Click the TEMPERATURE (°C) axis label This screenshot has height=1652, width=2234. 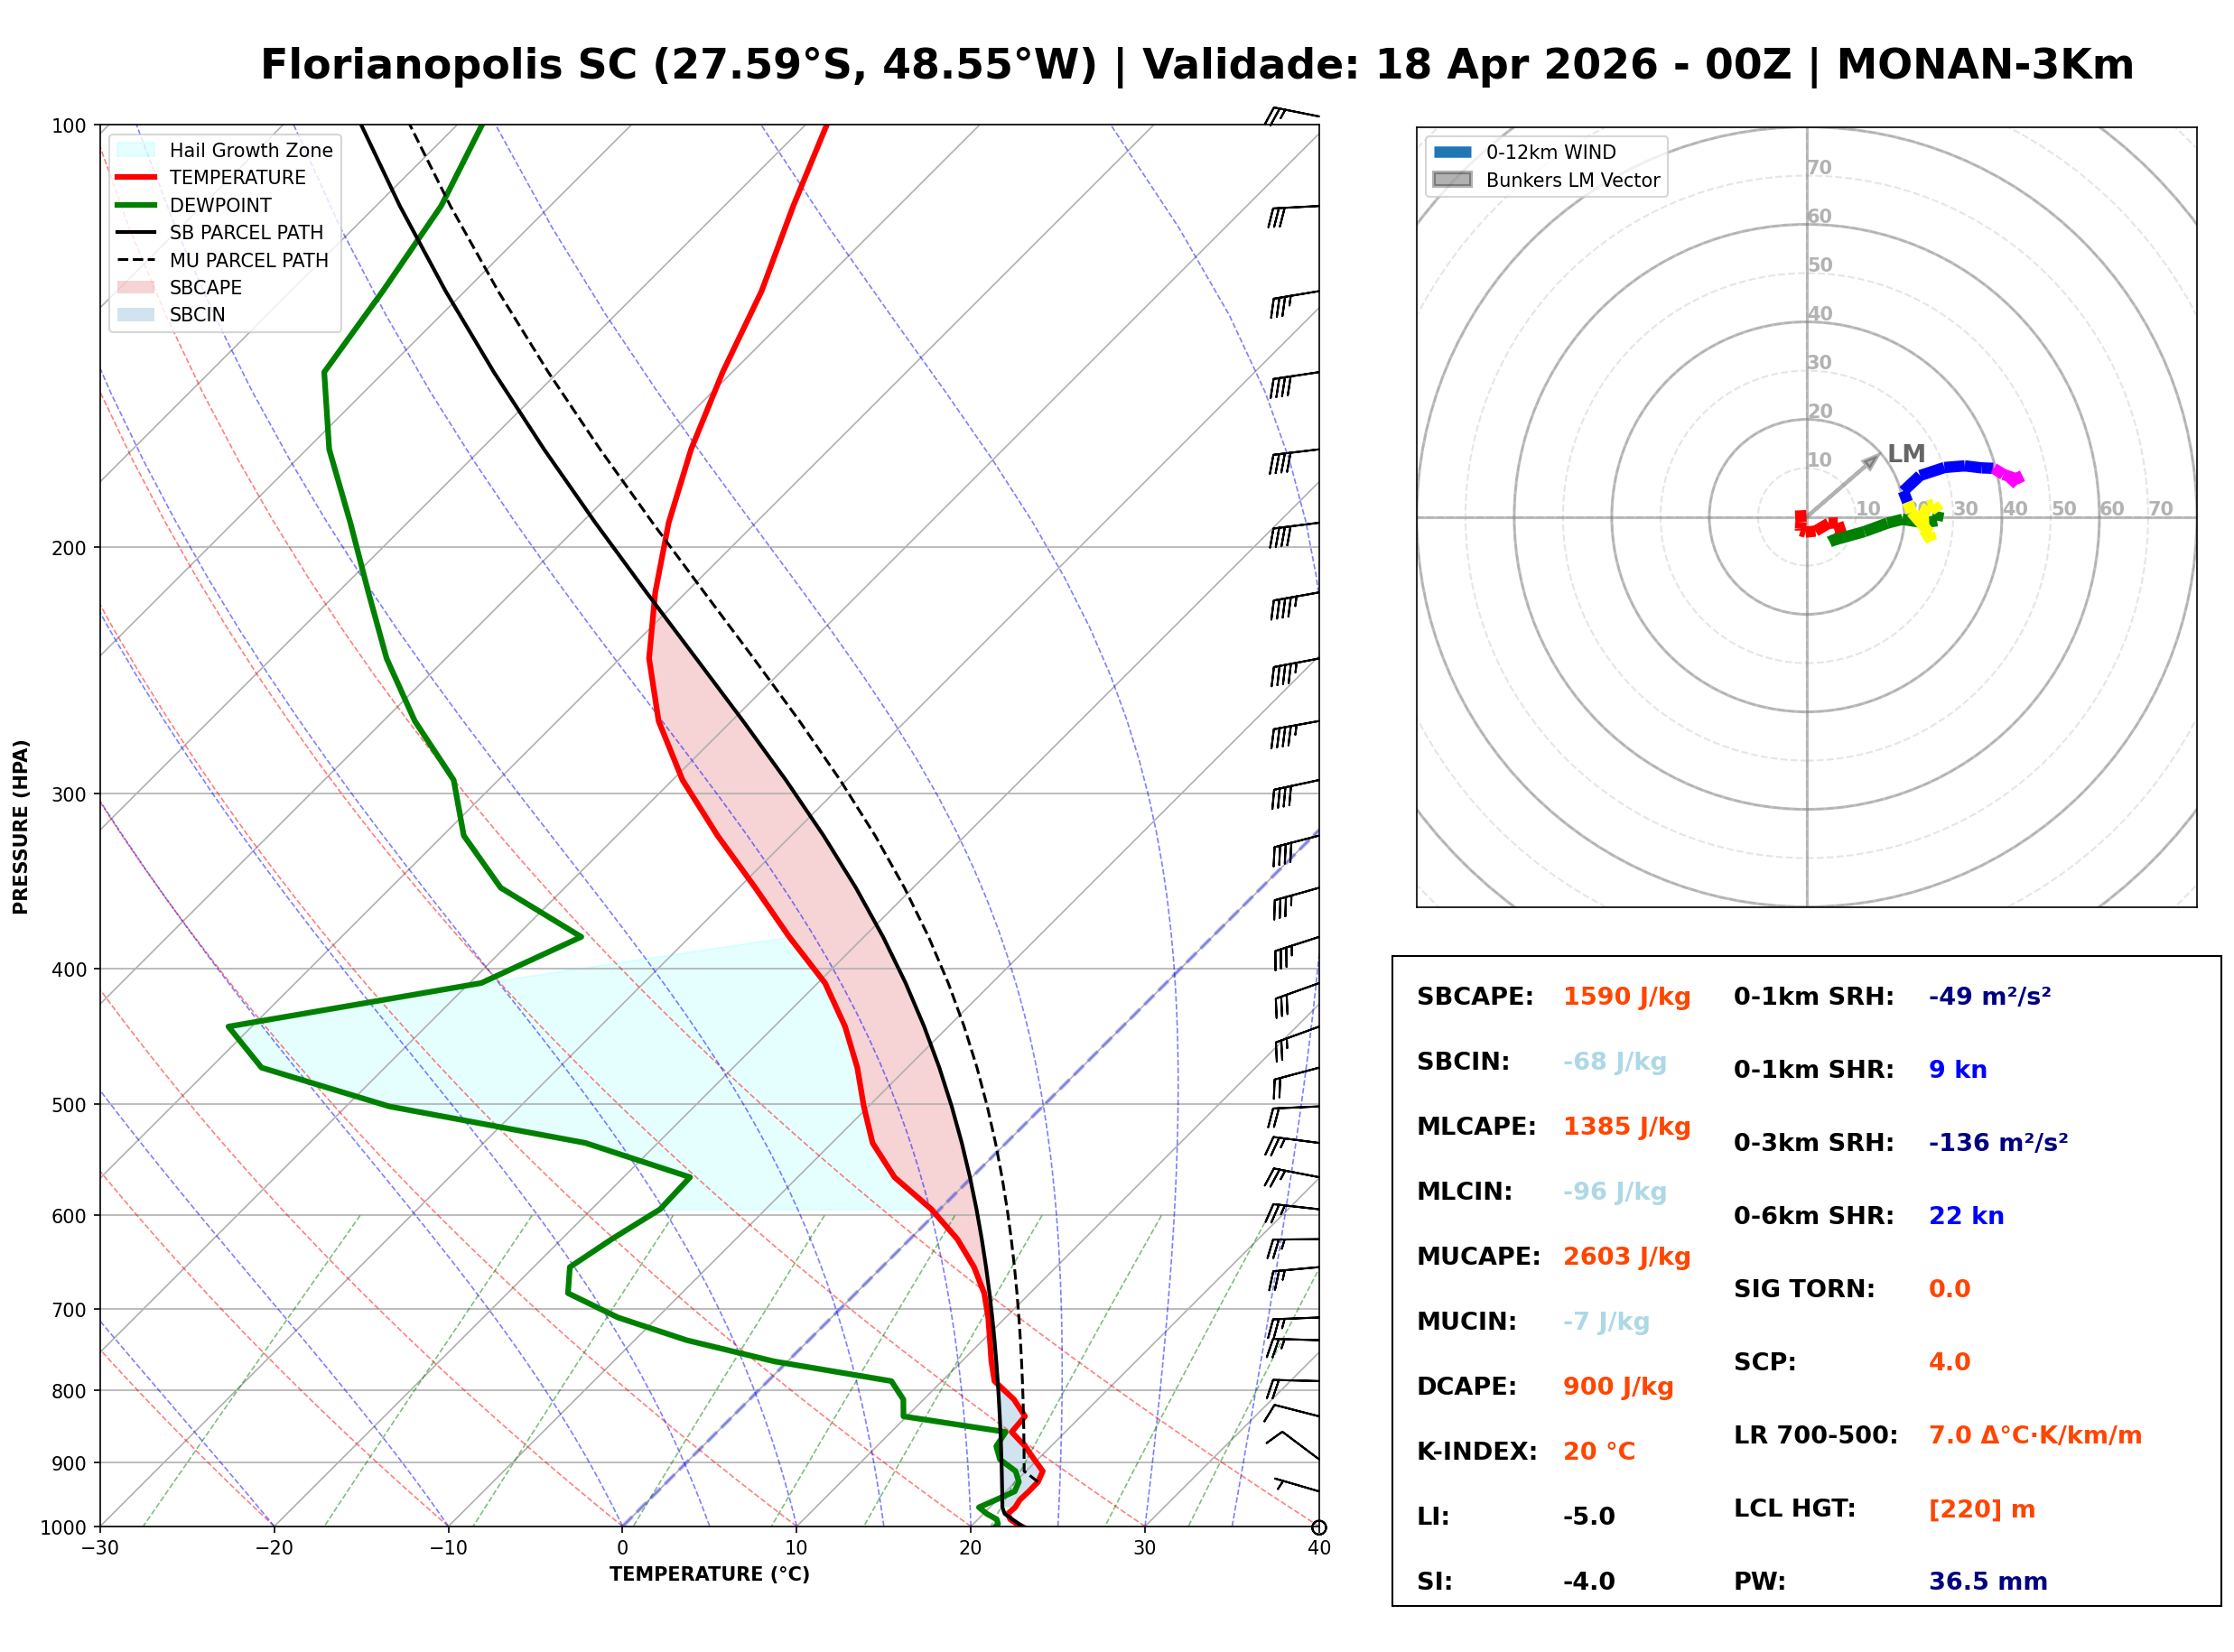[710, 1574]
